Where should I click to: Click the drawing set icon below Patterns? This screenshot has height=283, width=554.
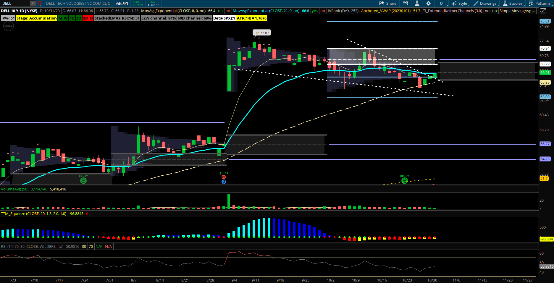coord(543,11)
